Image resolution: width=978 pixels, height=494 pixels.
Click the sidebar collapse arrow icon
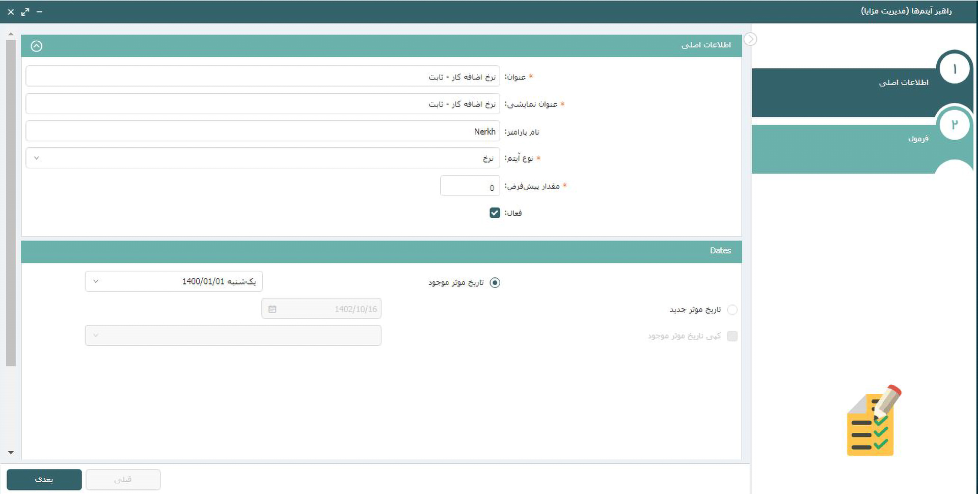pyautogui.click(x=750, y=39)
